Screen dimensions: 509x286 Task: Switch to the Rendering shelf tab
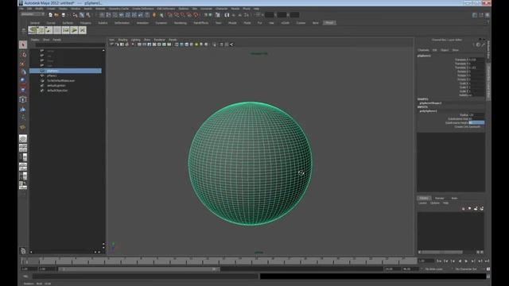[181, 23]
